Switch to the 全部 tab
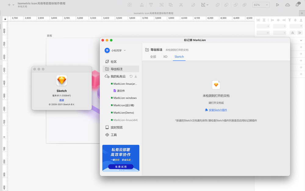The image size is (305, 191). point(153,57)
